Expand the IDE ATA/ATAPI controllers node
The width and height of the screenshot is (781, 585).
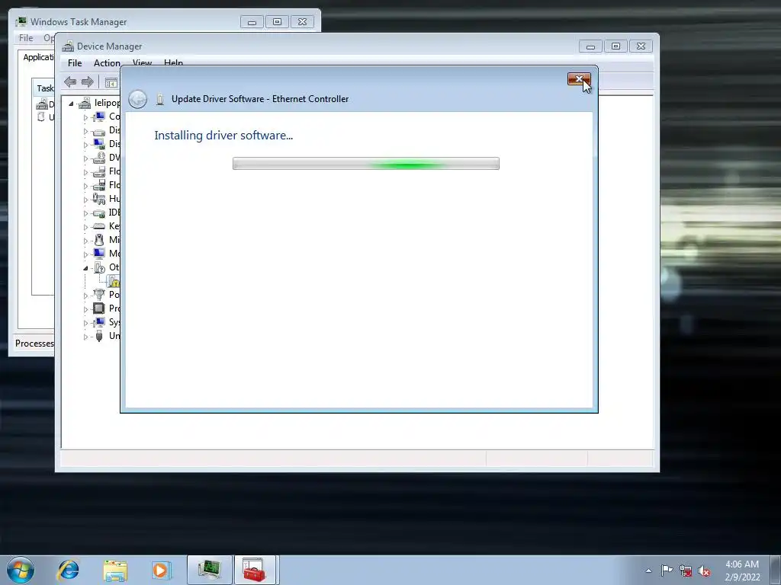(x=85, y=213)
